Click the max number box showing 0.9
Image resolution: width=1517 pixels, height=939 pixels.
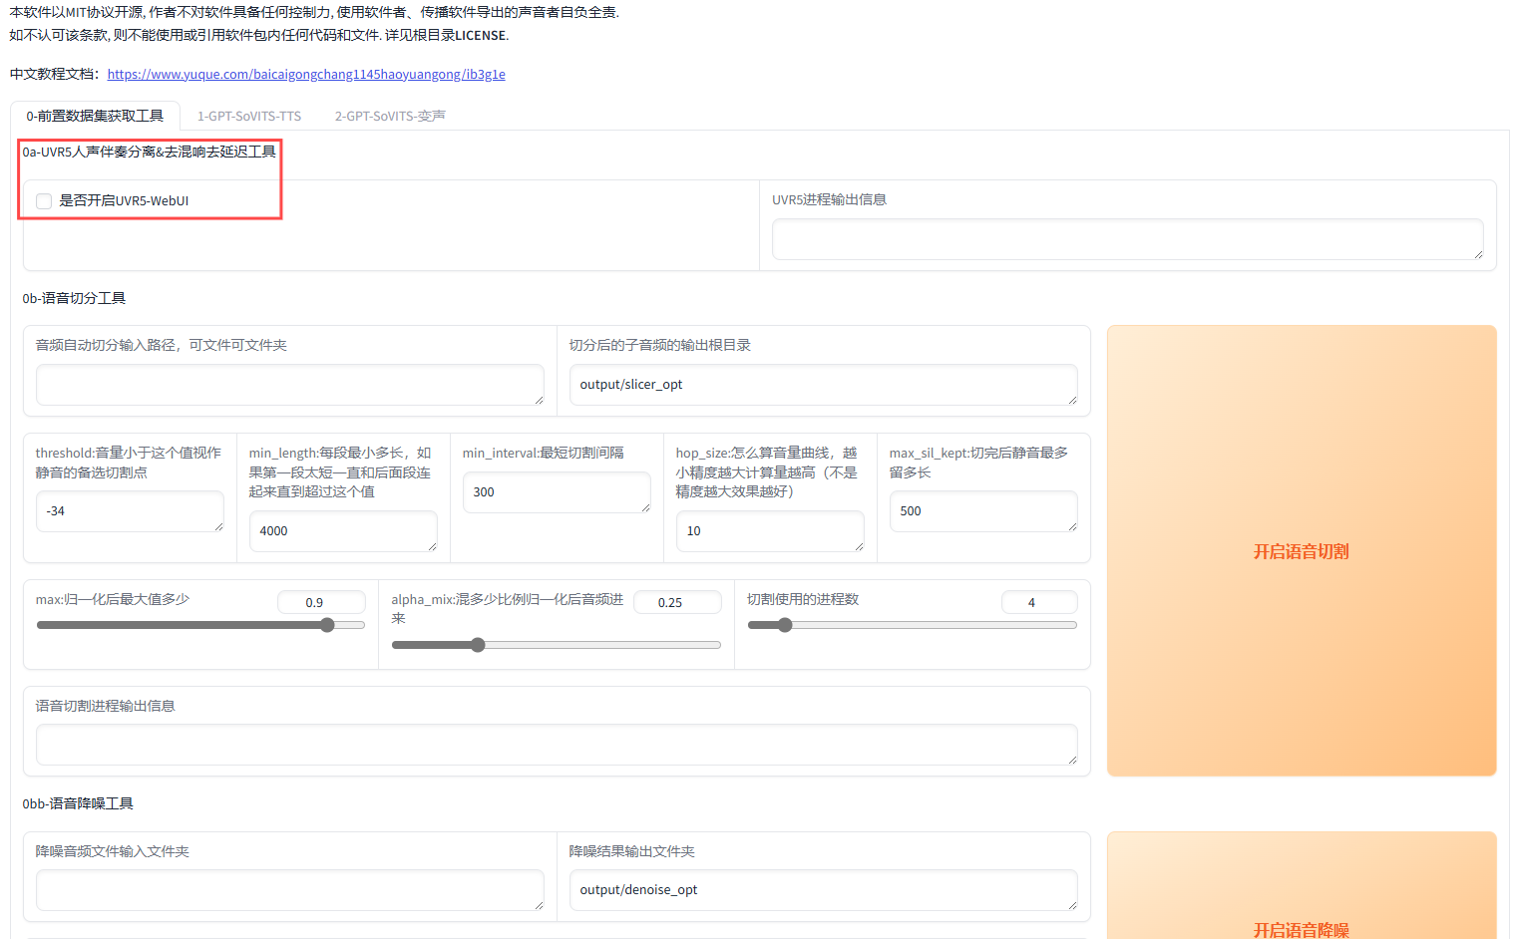point(321,602)
